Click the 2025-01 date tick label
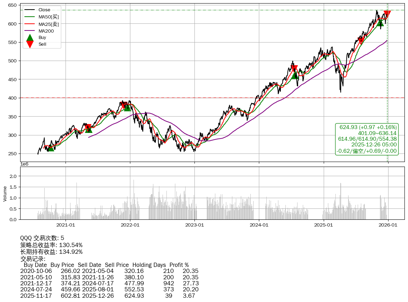The width and height of the screenshot is (408, 302). (x=324, y=225)
